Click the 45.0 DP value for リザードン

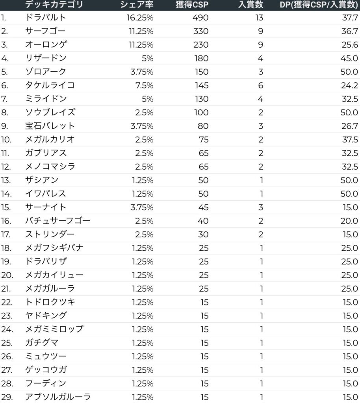[349, 58]
